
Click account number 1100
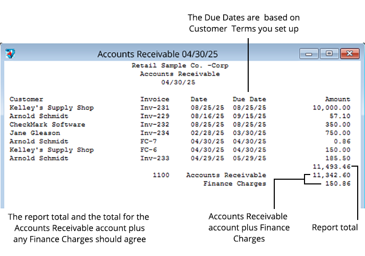[161, 176]
